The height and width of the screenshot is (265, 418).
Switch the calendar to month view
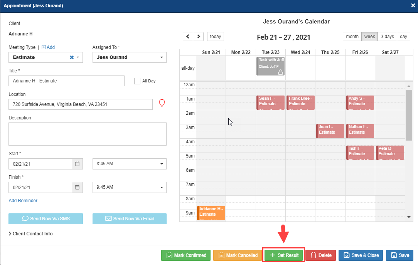coord(352,37)
